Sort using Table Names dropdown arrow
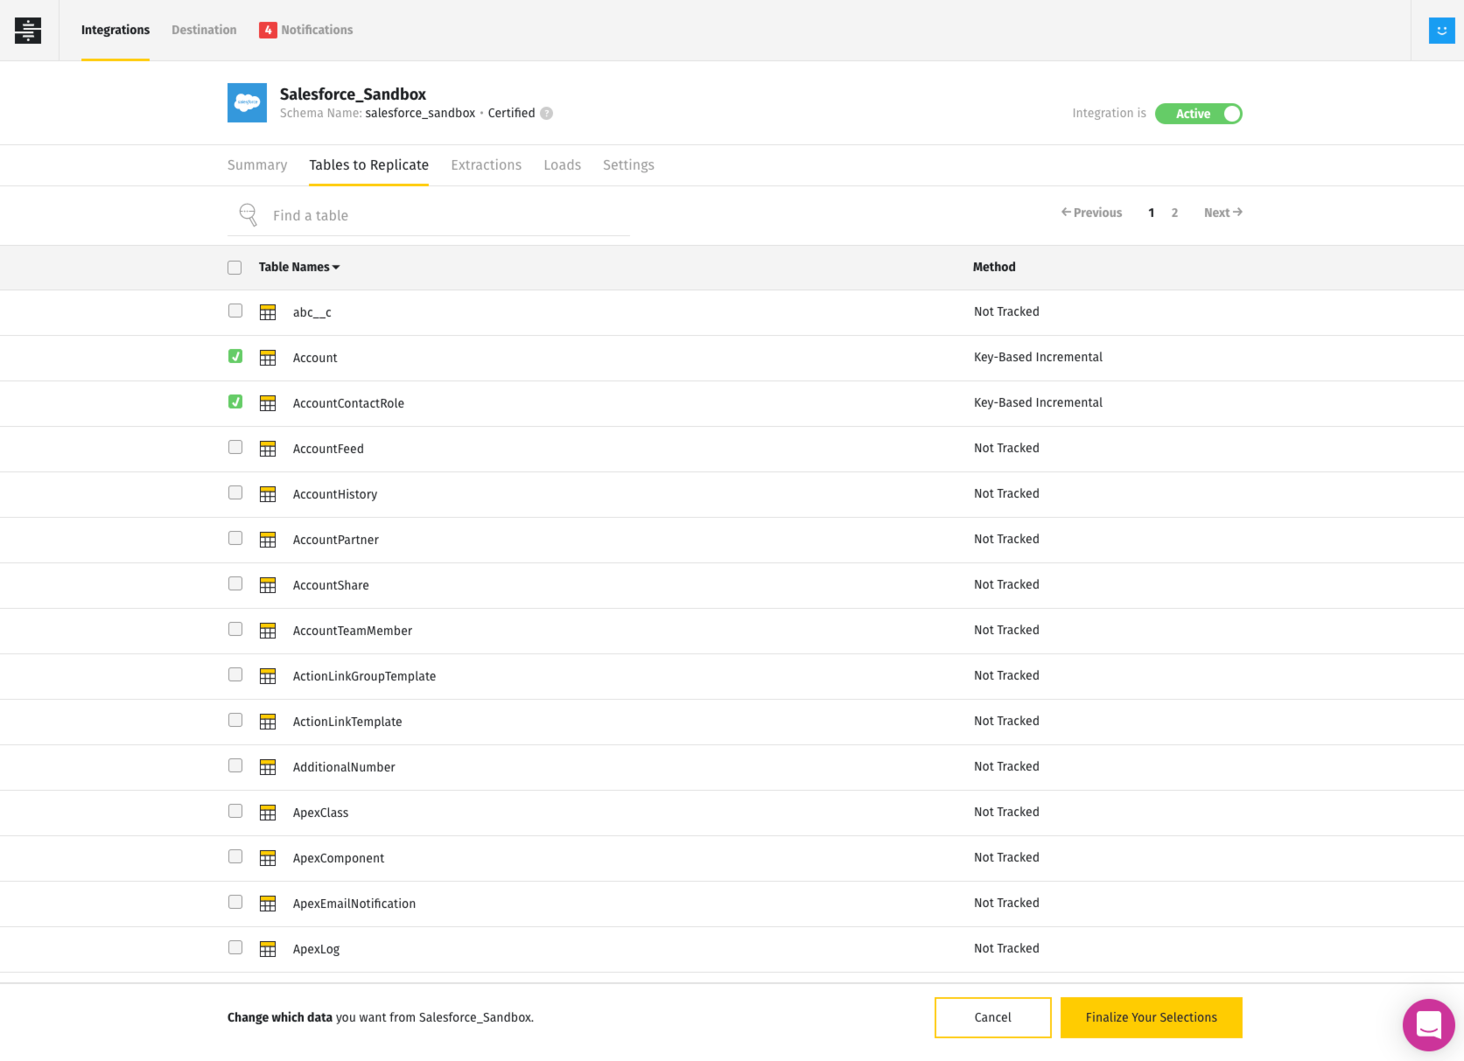 pyautogui.click(x=336, y=268)
